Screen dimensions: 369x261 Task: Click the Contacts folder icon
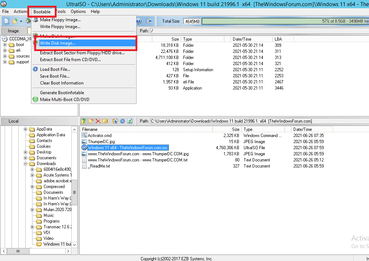[32, 141]
